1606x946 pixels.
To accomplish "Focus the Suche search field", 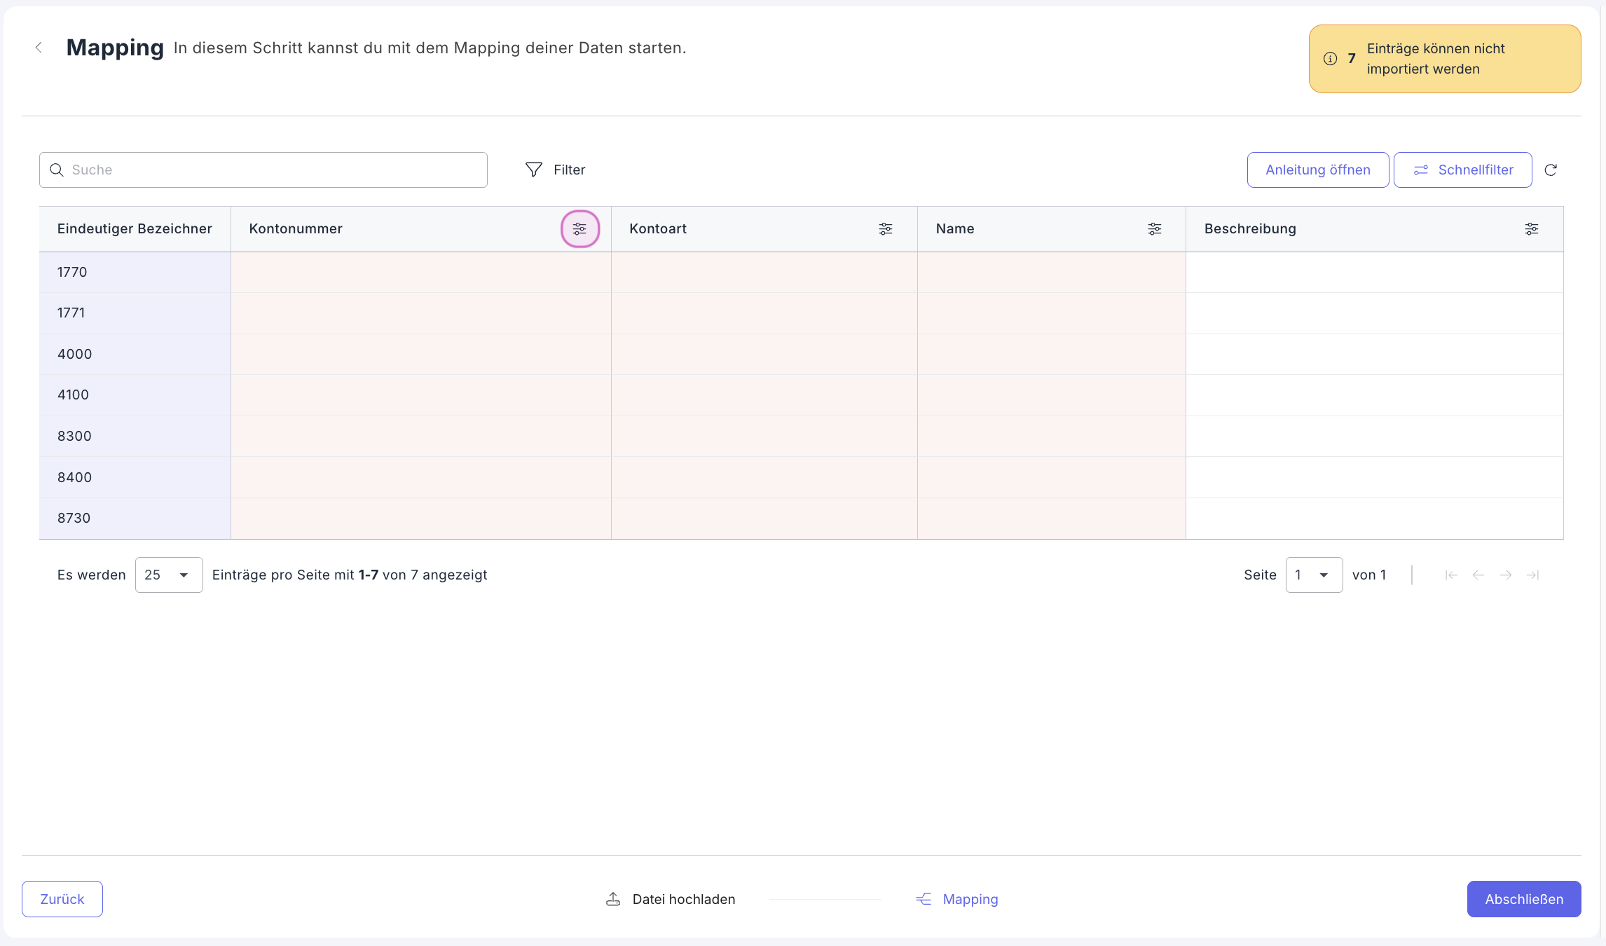I will [x=263, y=170].
